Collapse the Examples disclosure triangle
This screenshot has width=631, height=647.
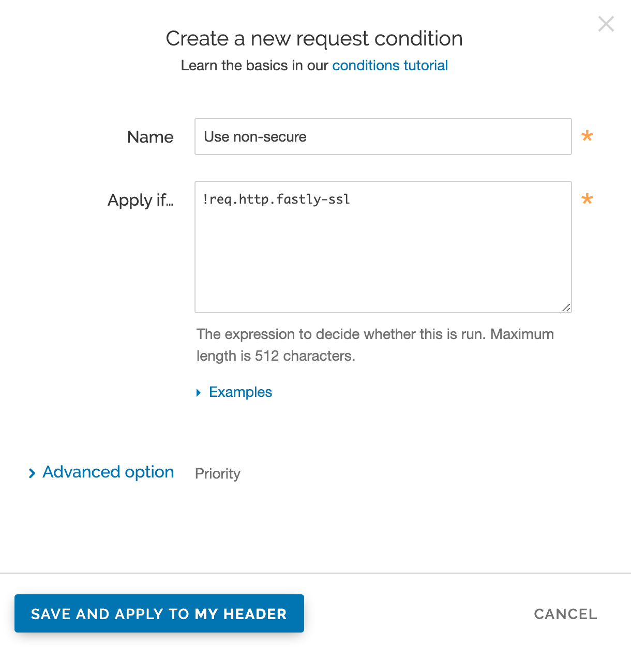pyautogui.click(x=199, y=392)
